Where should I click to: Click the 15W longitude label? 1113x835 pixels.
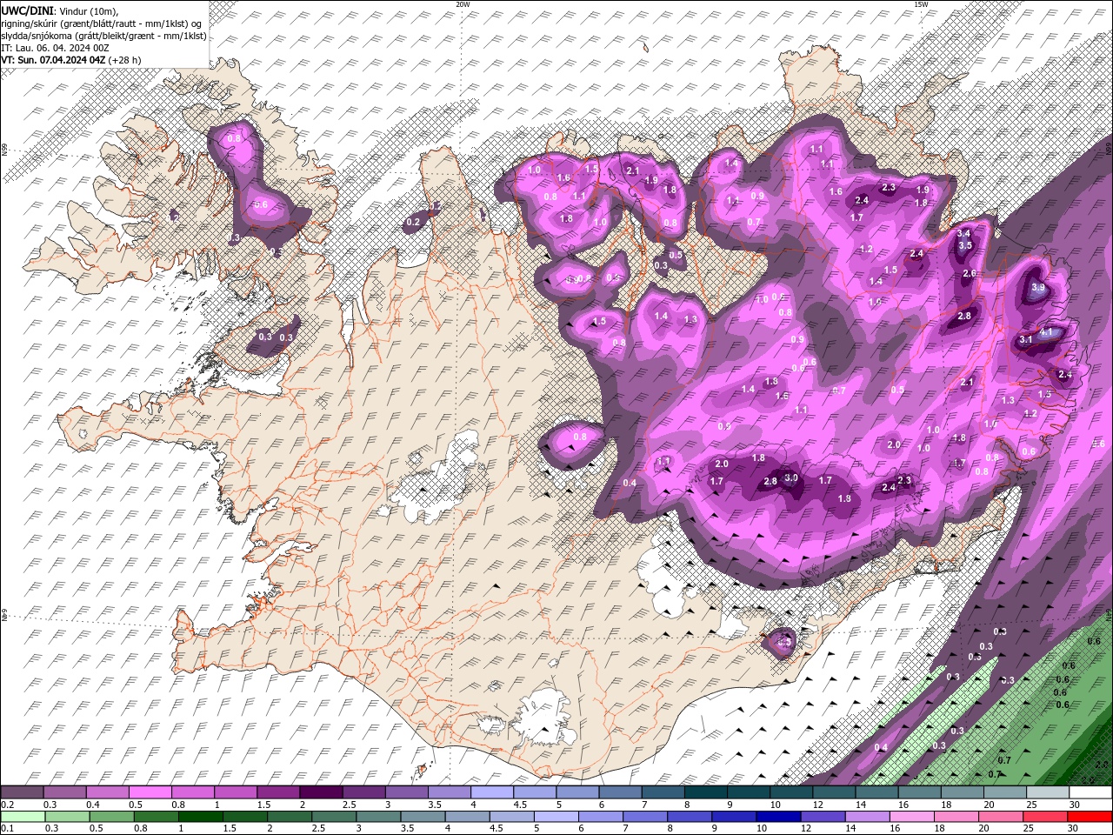[921, 3]
